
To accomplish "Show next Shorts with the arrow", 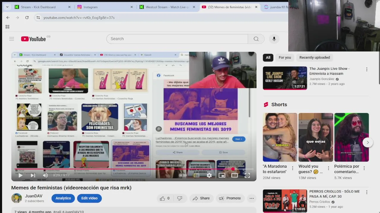I will (x=368, y=142).
